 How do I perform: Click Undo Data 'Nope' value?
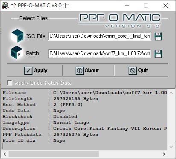[x=59, y=111]
